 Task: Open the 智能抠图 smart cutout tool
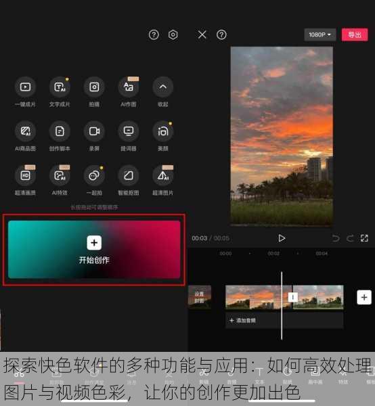tap(129, 175)
